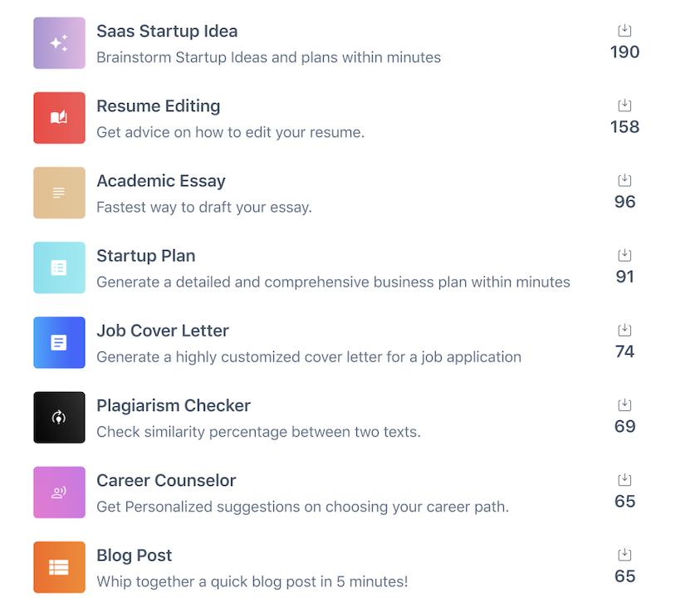The image size is (676, 603).
Task: Select the Academic Essay title
Action: (161, 181)
